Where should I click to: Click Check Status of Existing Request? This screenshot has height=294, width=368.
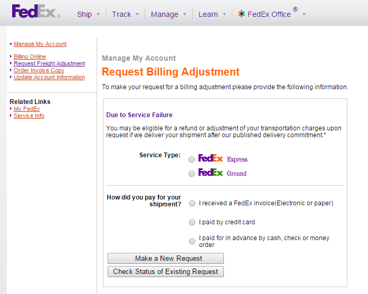point(166,271)
